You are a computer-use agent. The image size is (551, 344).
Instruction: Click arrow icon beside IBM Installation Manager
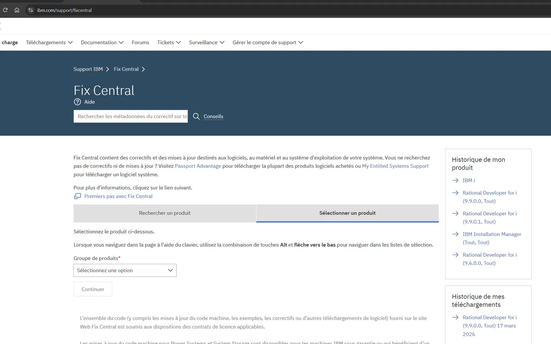(x=455, y=234)
